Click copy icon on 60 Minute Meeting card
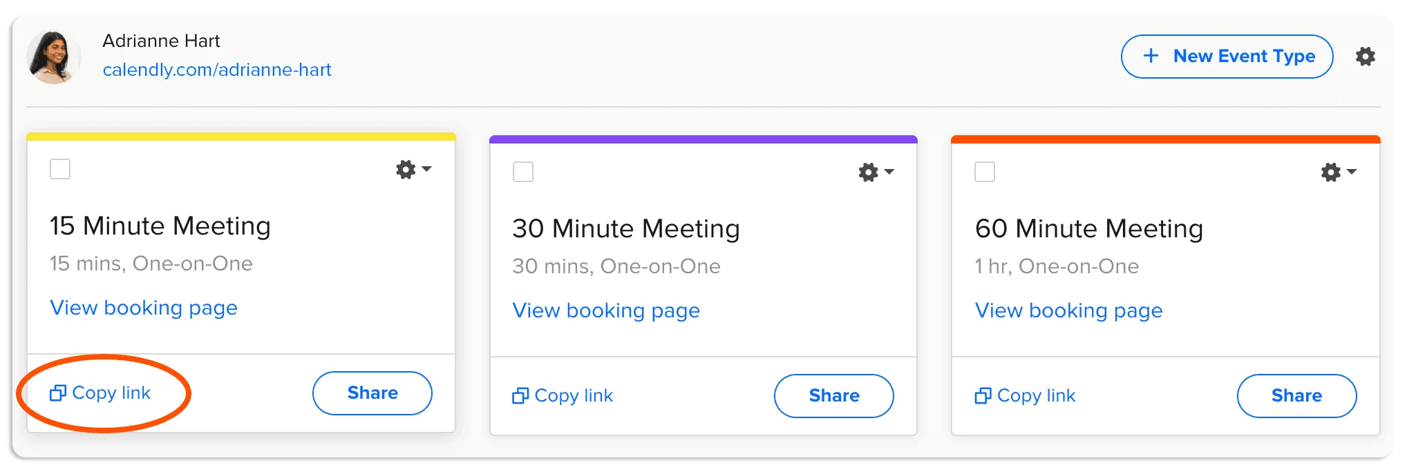 pos(983,396)
